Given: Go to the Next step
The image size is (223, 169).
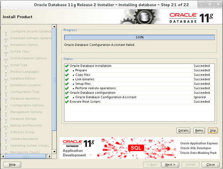Looking at the screenshot, I should (170, 165).
